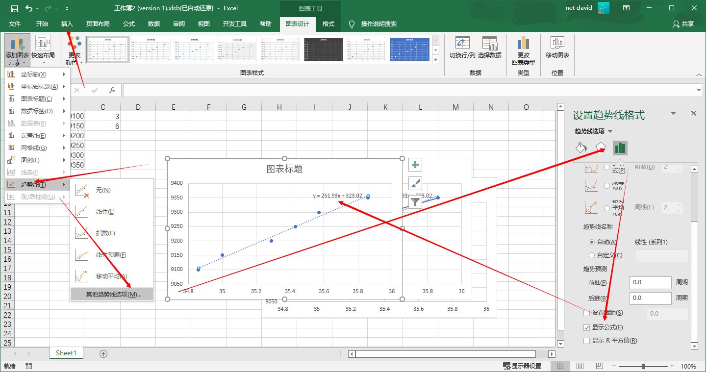Click the Forward (前推) periods input field
Screen dimensions: 706x372
point(650,283)
